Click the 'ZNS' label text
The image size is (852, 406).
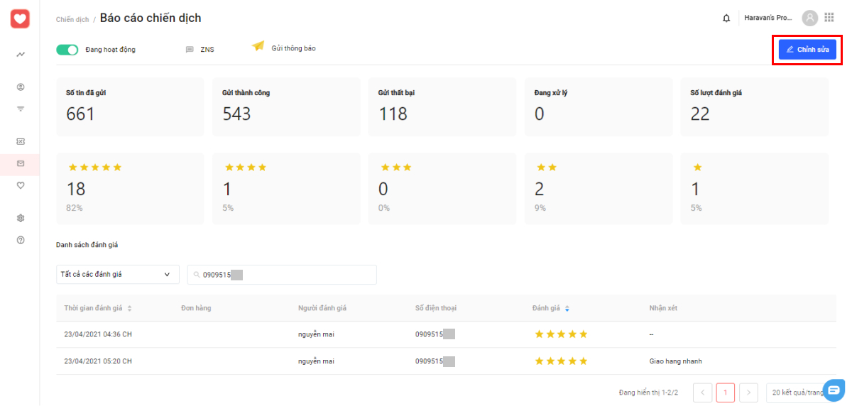207,50
